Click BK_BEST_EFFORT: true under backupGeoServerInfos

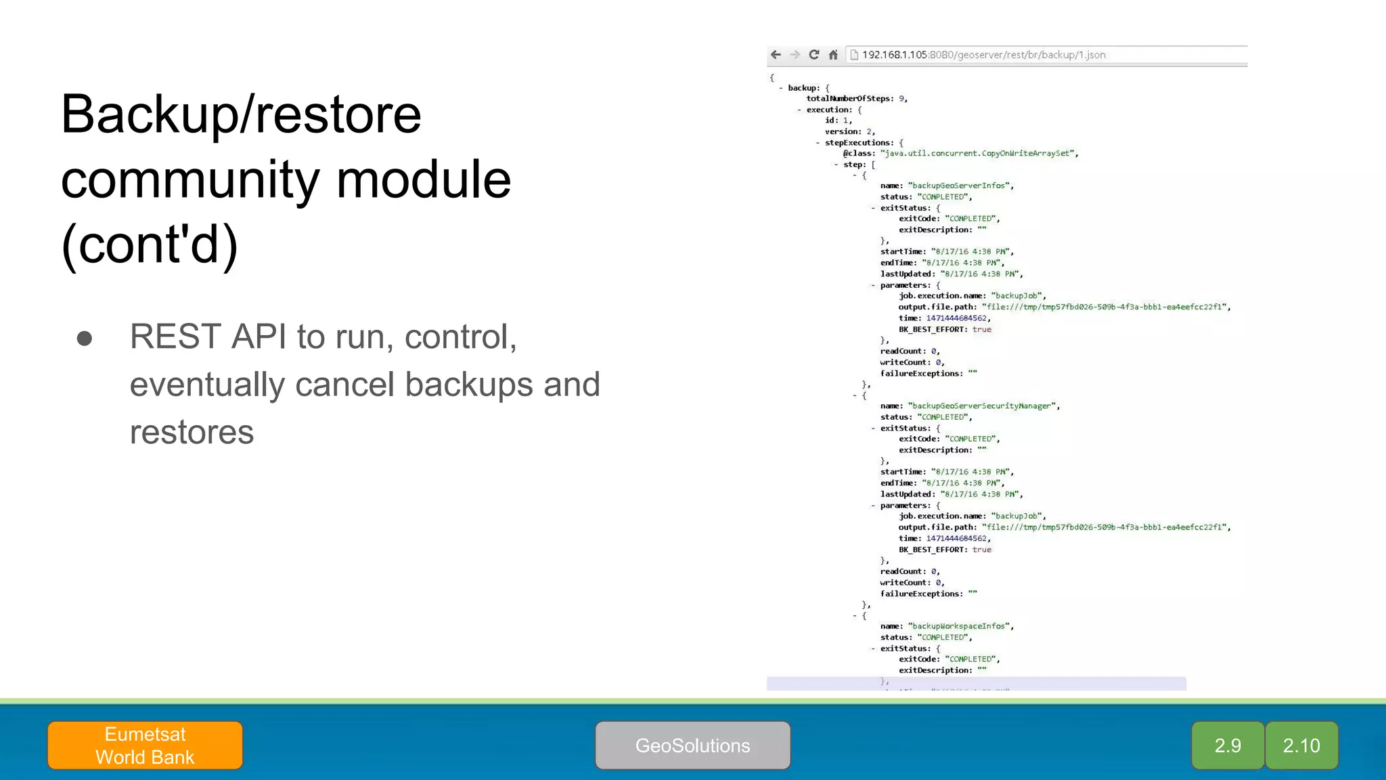(945, 329)
